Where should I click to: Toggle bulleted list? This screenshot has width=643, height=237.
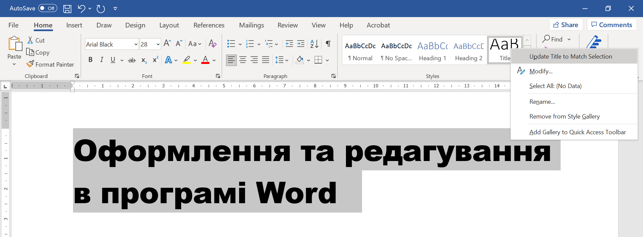tap(231, 44)
